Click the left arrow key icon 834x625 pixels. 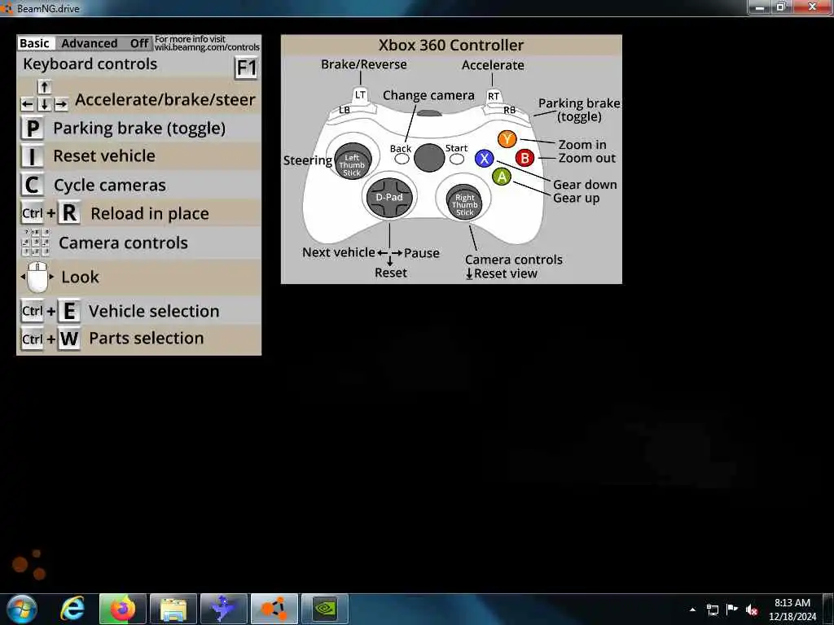pos(27,105)
